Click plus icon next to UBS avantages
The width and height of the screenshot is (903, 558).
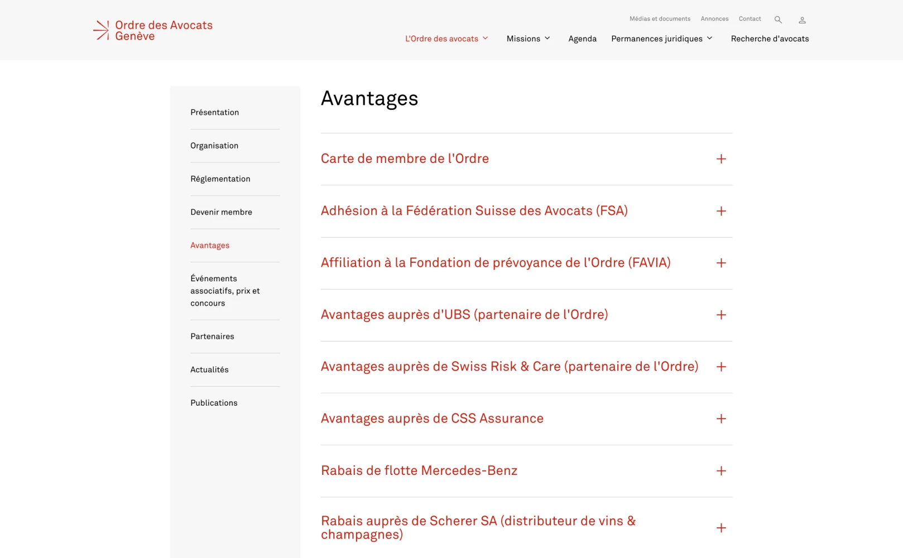click(721, 315)
